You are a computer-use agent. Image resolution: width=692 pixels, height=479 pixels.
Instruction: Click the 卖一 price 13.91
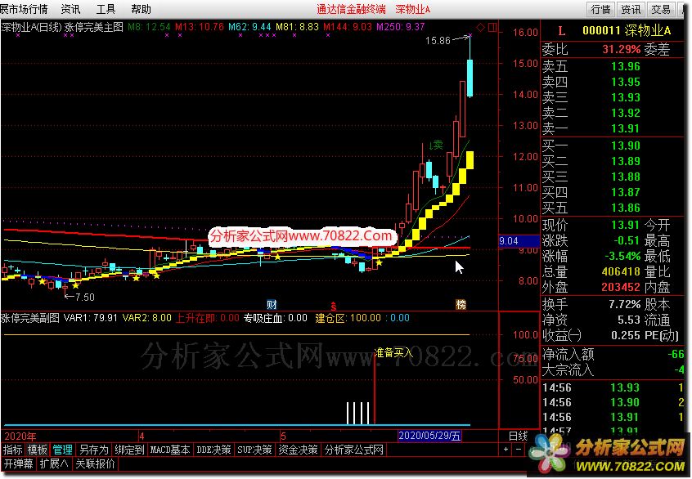pyautogui.click(x=626, y=128)
